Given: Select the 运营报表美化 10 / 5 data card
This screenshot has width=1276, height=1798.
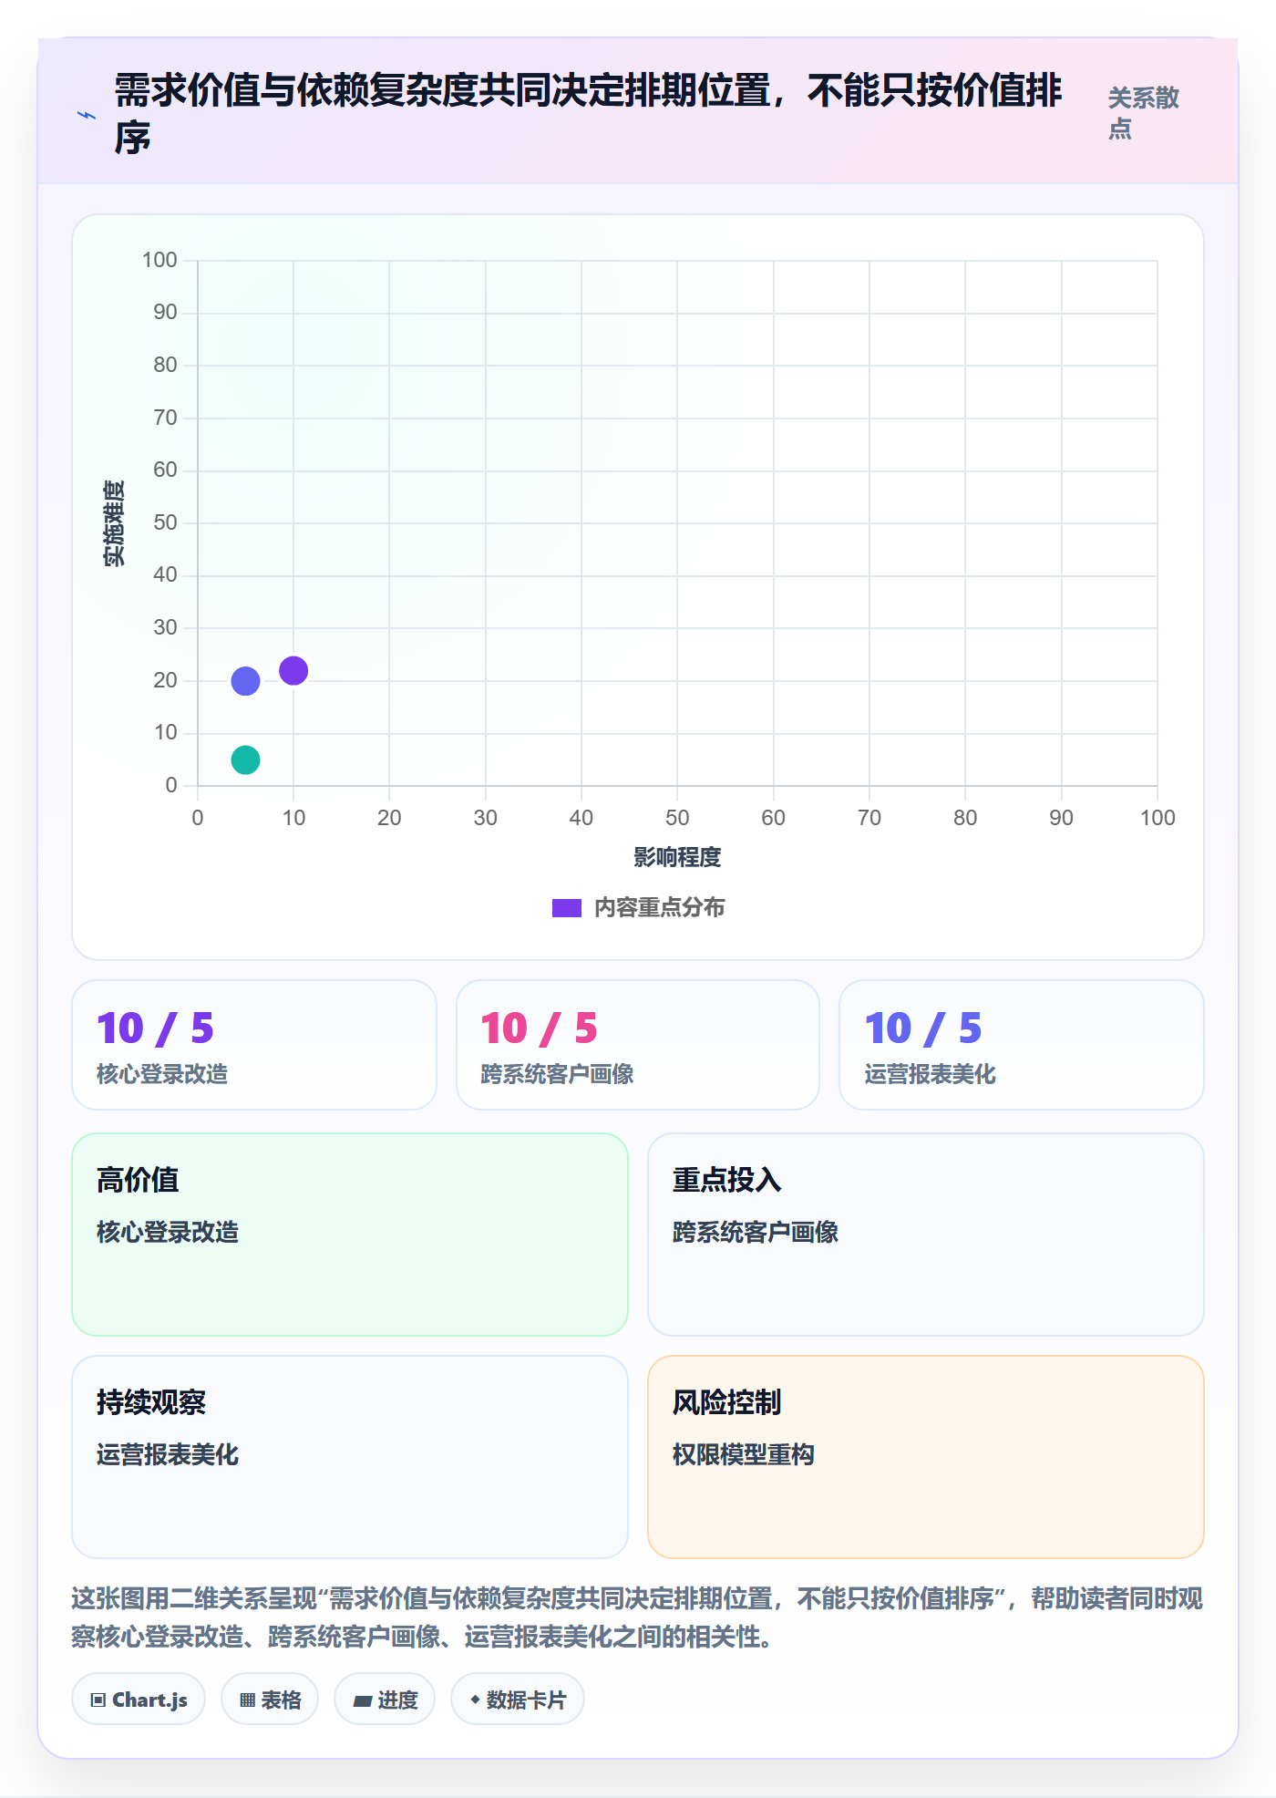Looking at the screenshot, I should [x=1022, y=1045].
